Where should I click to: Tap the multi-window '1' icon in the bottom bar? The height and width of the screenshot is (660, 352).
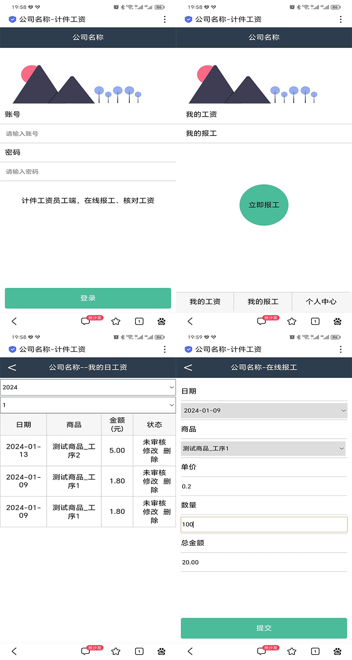(139, 321)
